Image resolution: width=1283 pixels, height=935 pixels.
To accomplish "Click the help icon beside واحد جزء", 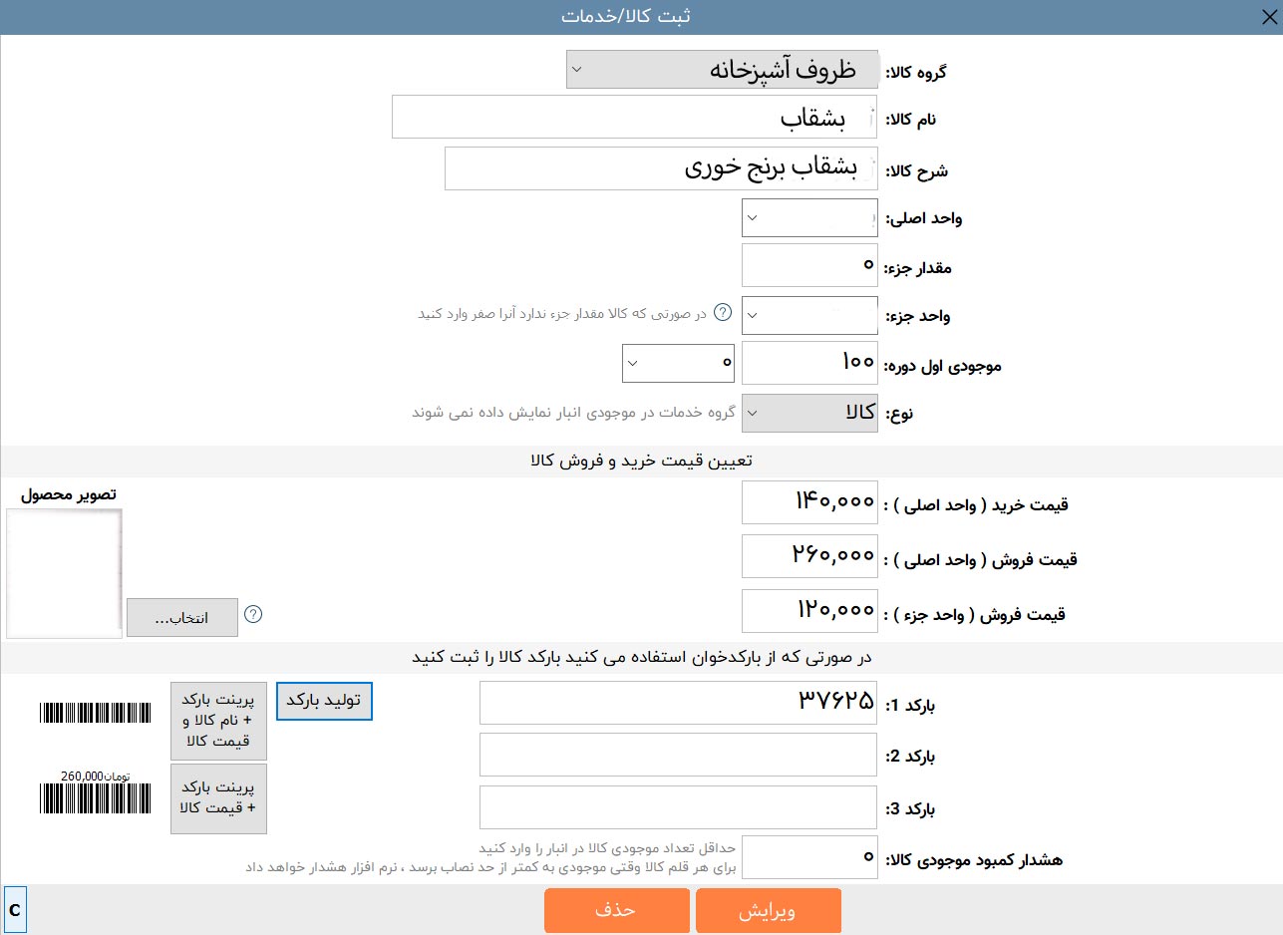I will 724,313.
